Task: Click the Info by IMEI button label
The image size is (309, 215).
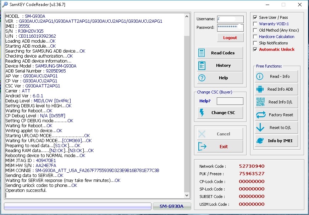Action: [280, 141]
